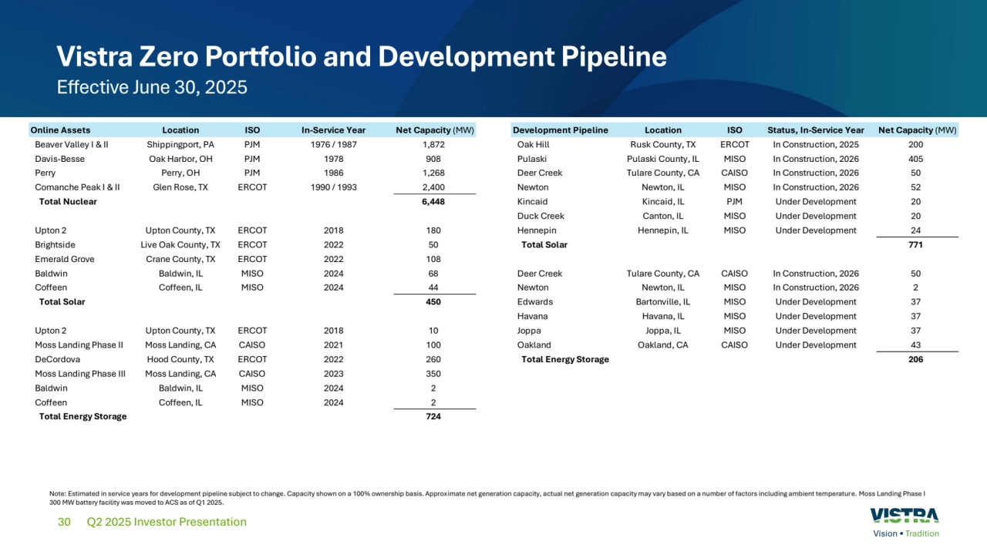Click the slide page number 30
This screenshot has height=555, width=987.
[64, 522]
